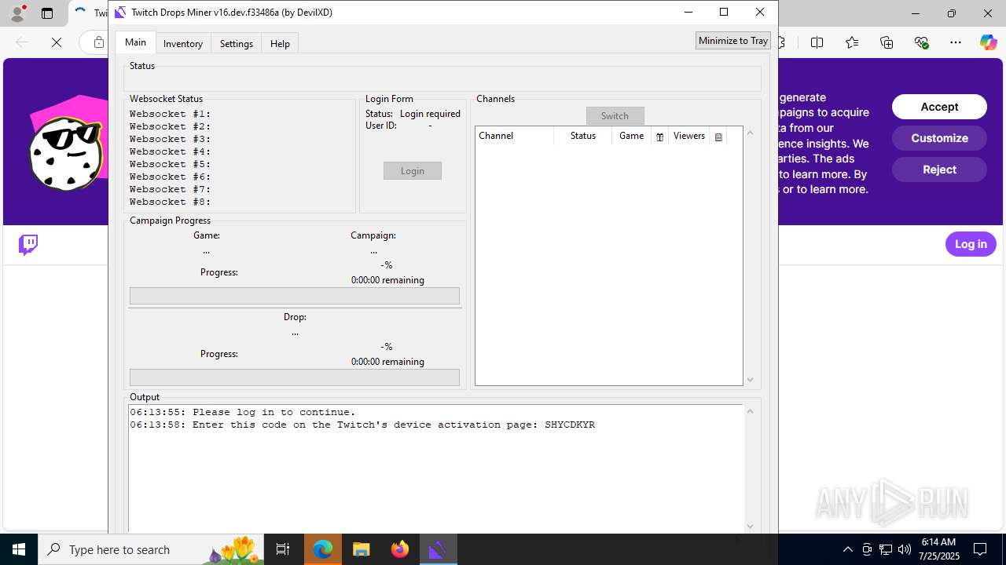Sort by Viewers column header
The image size is (1006, 565).
tap(688, 136)
